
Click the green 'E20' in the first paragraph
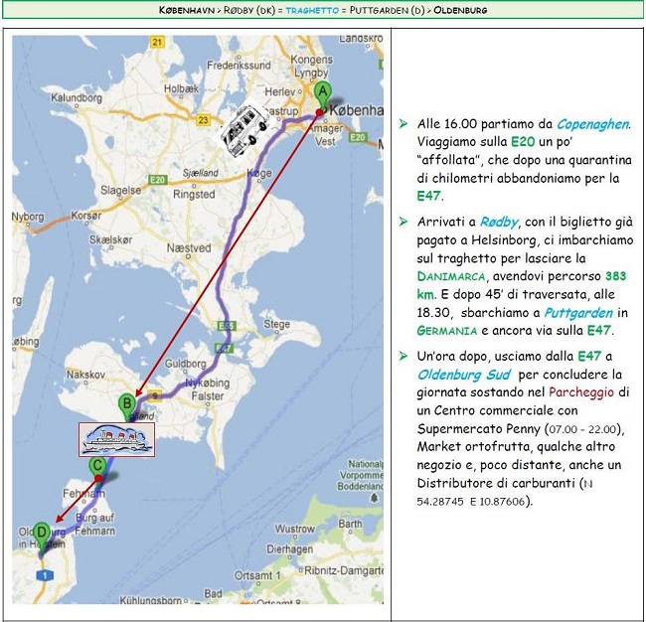pos(523,142)
